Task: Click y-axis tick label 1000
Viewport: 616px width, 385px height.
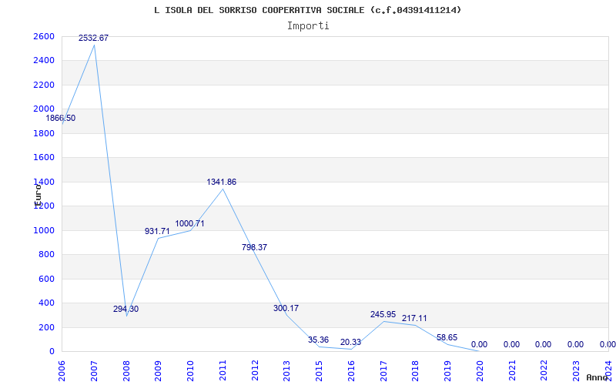Action: tap(44, 230)
